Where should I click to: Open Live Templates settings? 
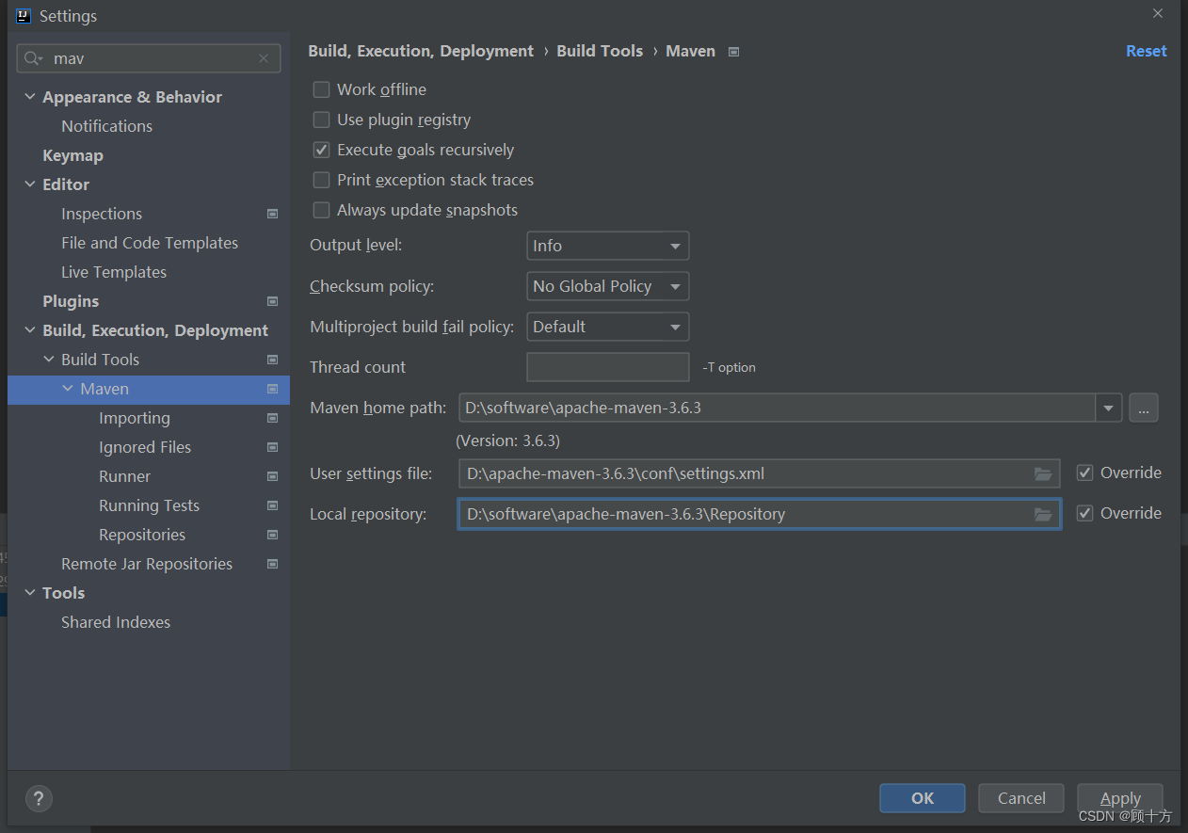(x=114, y=272)
